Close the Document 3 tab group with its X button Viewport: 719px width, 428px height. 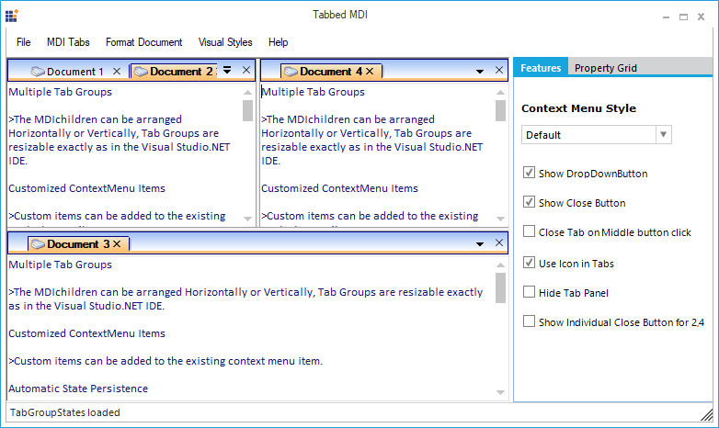[499, 242]
